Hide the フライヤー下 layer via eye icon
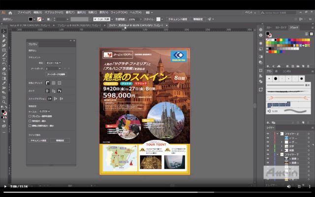The height and width of the screenshot is (197, 315). [268, 154]
